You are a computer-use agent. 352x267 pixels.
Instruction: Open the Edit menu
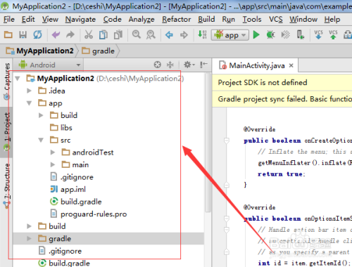(x=28, y=19)
